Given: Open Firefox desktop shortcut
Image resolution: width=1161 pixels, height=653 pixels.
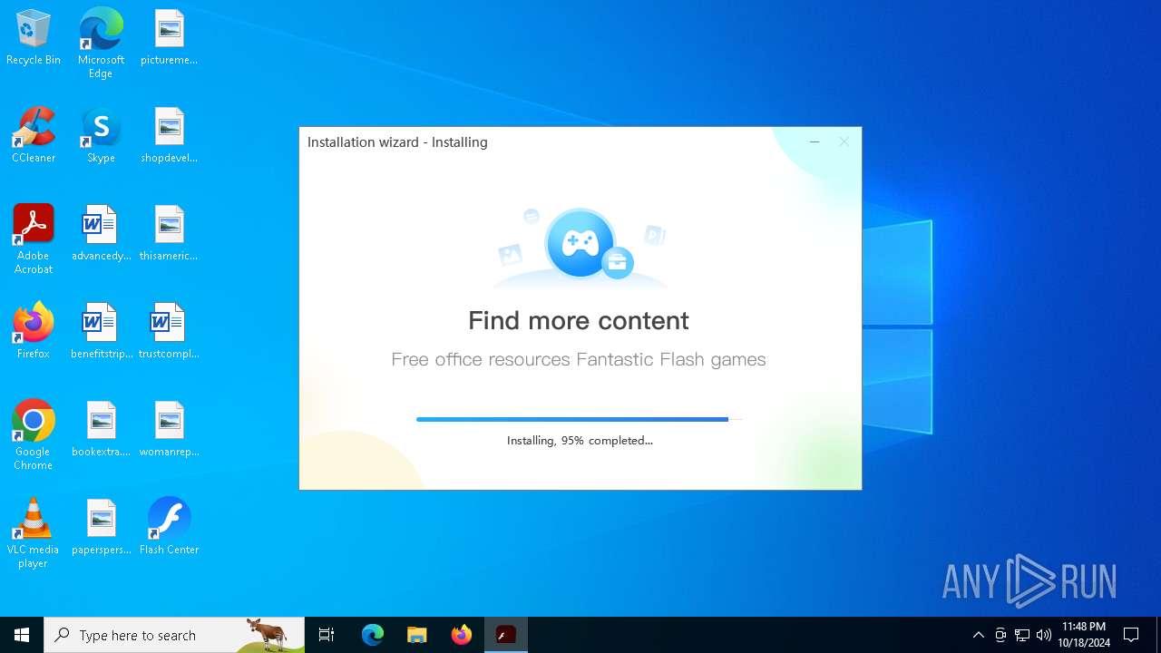Looking at the screenshot, I should point(34,332).
